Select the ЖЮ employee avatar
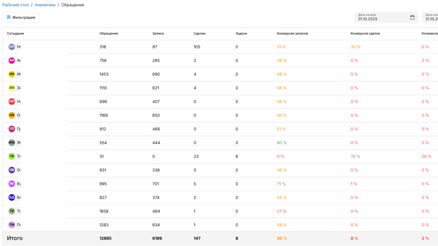Viewport: 438px width, 246px height. (x=12, y=142)
